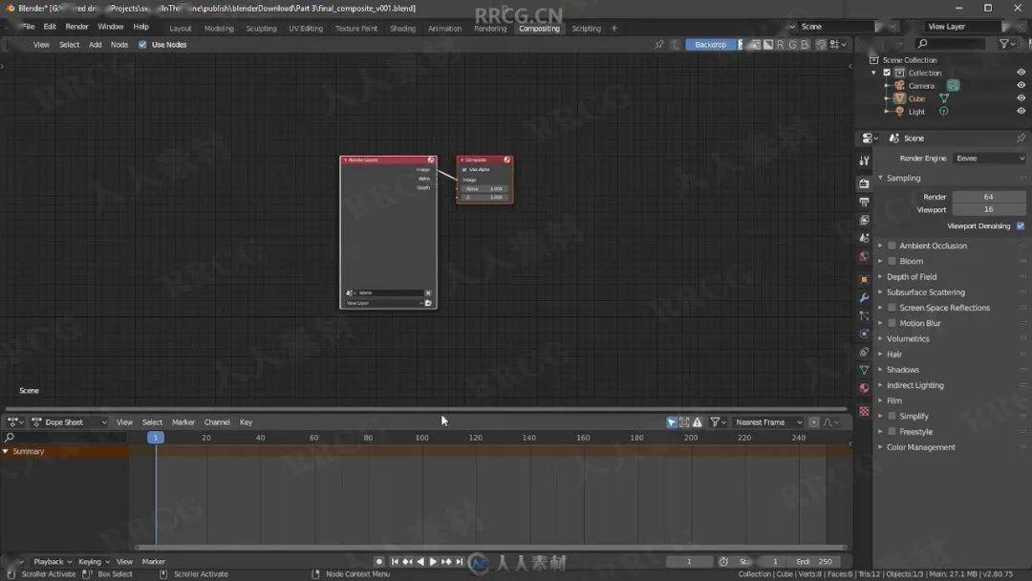The height and width of the screenshot is (581, 1032).
Task: Click the Cube object icon in outliner
Action: tap(899, 98)
